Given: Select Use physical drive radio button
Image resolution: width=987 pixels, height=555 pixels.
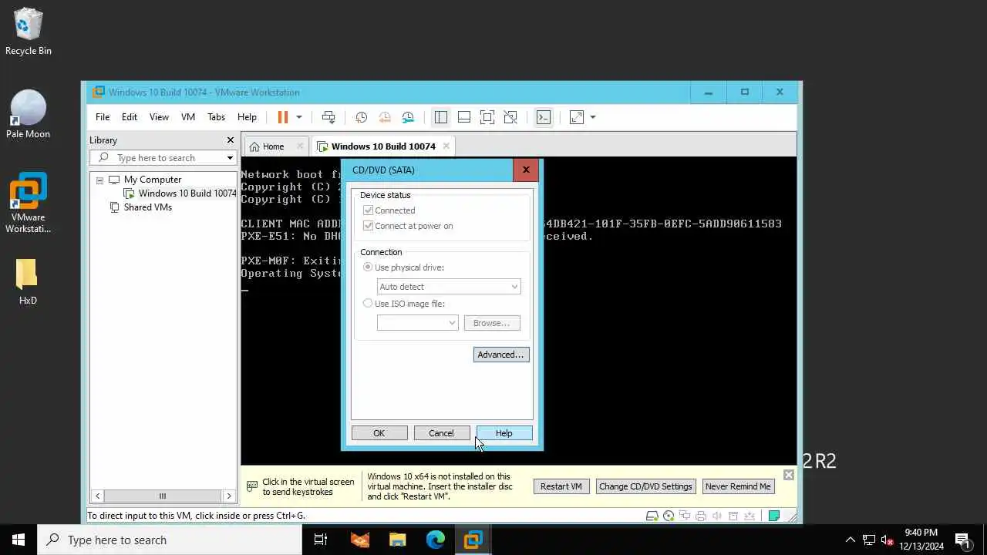Looking at the screenshot, I should click(x=368, y=267).
